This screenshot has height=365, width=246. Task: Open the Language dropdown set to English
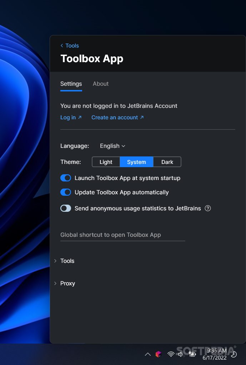[x=112, y=146]
